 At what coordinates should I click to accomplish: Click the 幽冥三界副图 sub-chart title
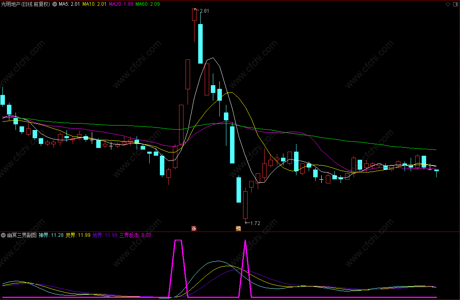pos(22,235)
